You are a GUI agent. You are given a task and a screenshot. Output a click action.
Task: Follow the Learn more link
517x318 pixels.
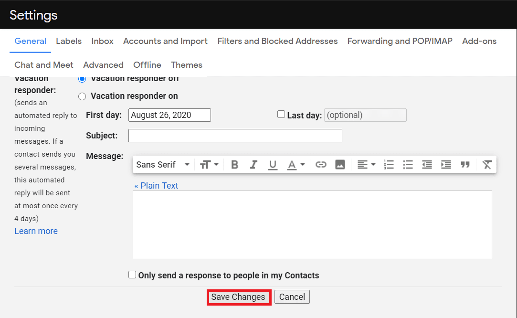pyautogui.click(x=36, y=231)
